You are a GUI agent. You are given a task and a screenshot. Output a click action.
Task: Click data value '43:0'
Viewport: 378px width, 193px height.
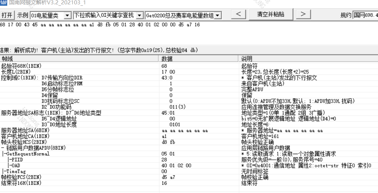point(167,78)
